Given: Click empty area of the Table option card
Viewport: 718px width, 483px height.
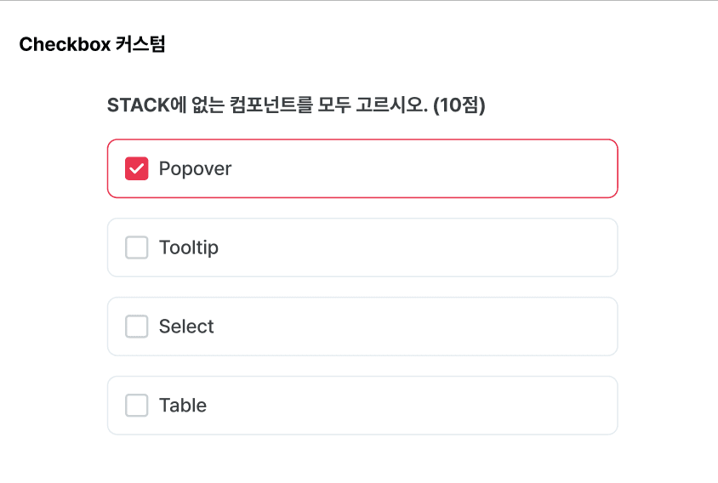Looking at the screenshot, I should click(412, 405).
